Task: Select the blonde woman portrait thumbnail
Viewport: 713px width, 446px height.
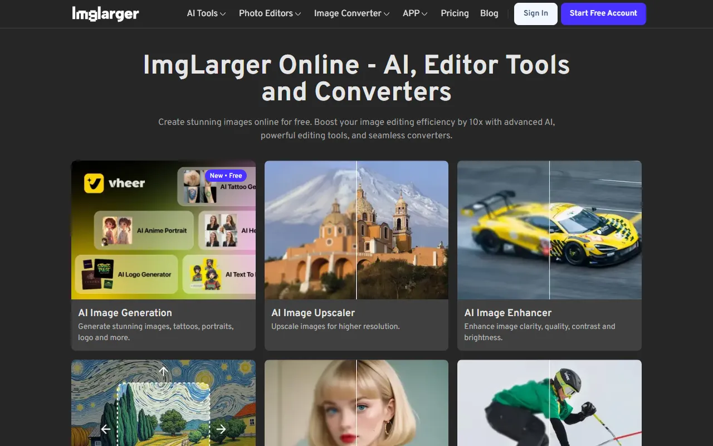Action: pyautogui.click(x=356, y=403)
